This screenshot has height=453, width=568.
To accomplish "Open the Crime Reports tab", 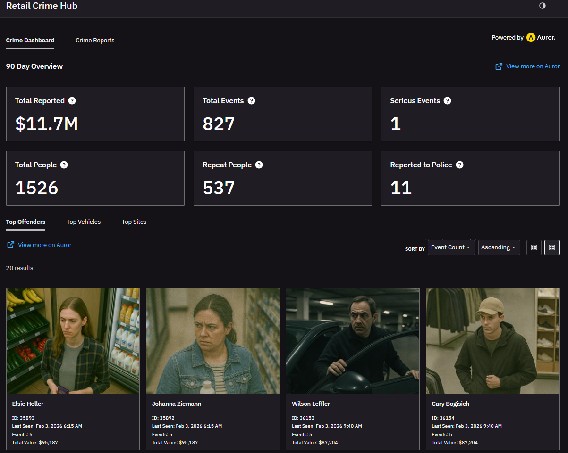I will click(x=95, y=41).
